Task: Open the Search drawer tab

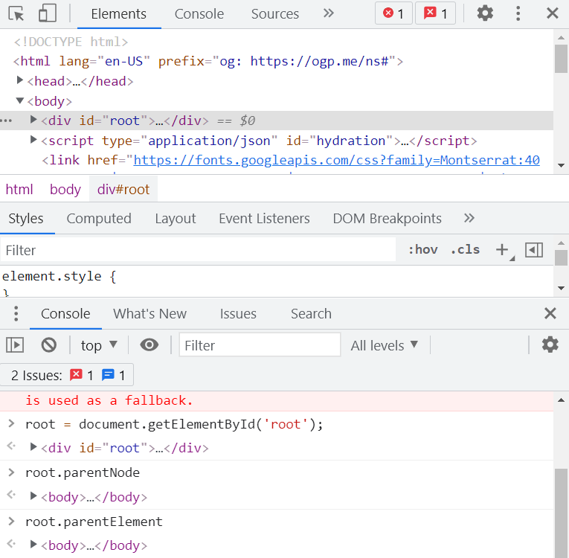Action: click(311, 314)
